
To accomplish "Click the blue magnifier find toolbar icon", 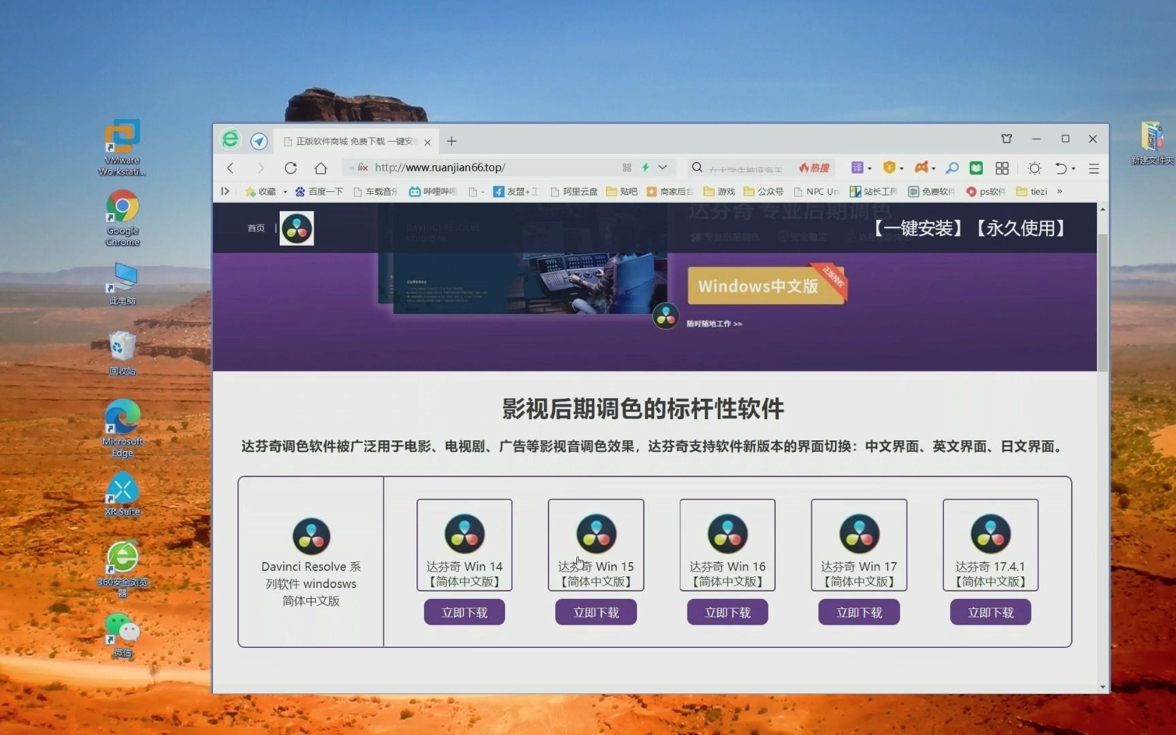I will pos(952,167).
